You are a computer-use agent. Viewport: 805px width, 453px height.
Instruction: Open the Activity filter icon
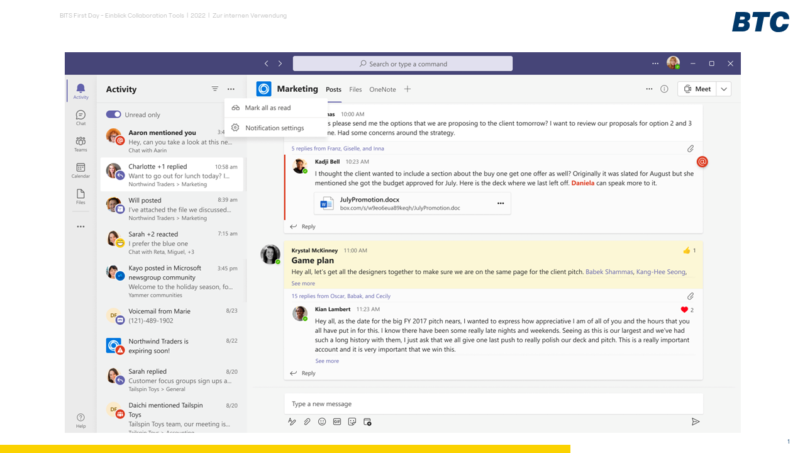[x=215, y=89]
